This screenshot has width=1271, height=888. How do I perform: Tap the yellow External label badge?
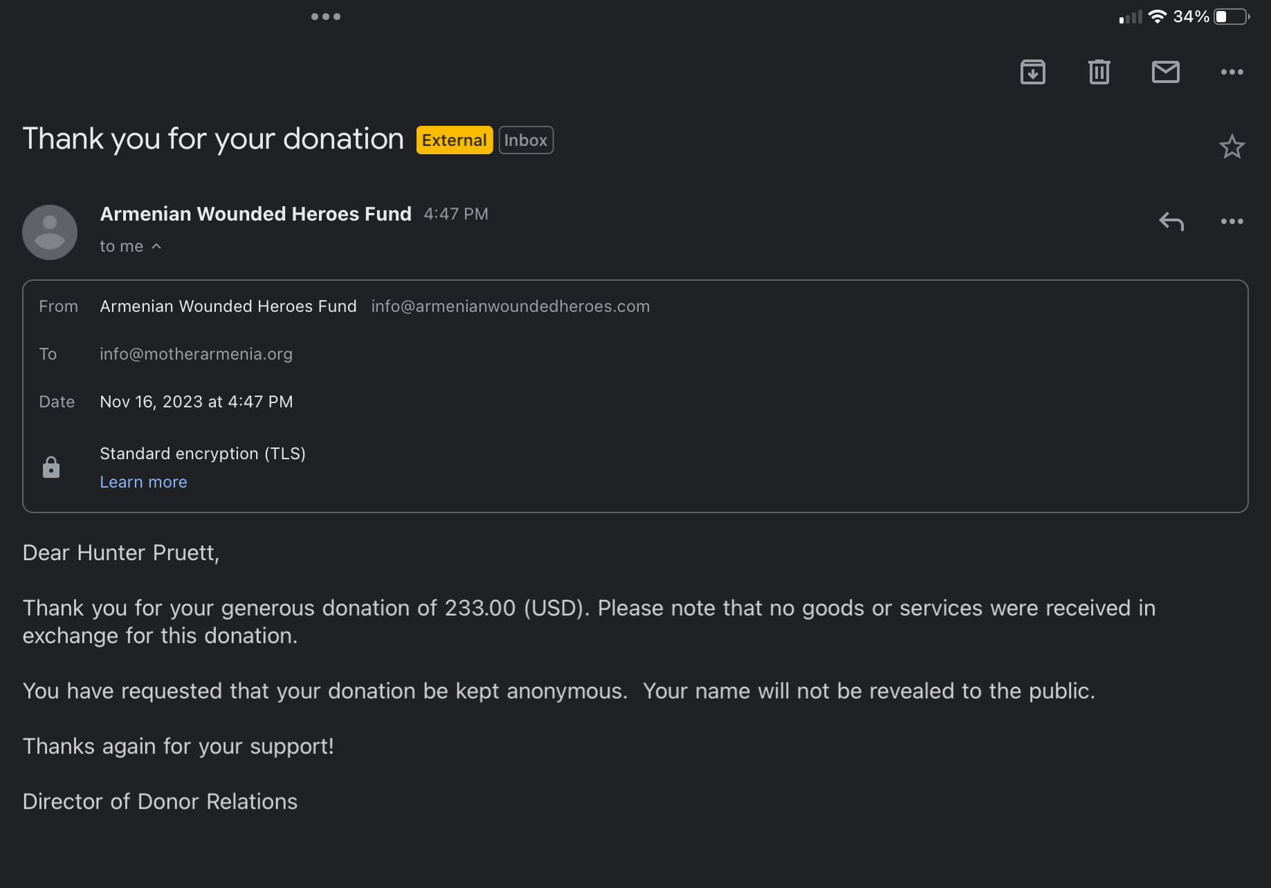(x=454, y=140)
